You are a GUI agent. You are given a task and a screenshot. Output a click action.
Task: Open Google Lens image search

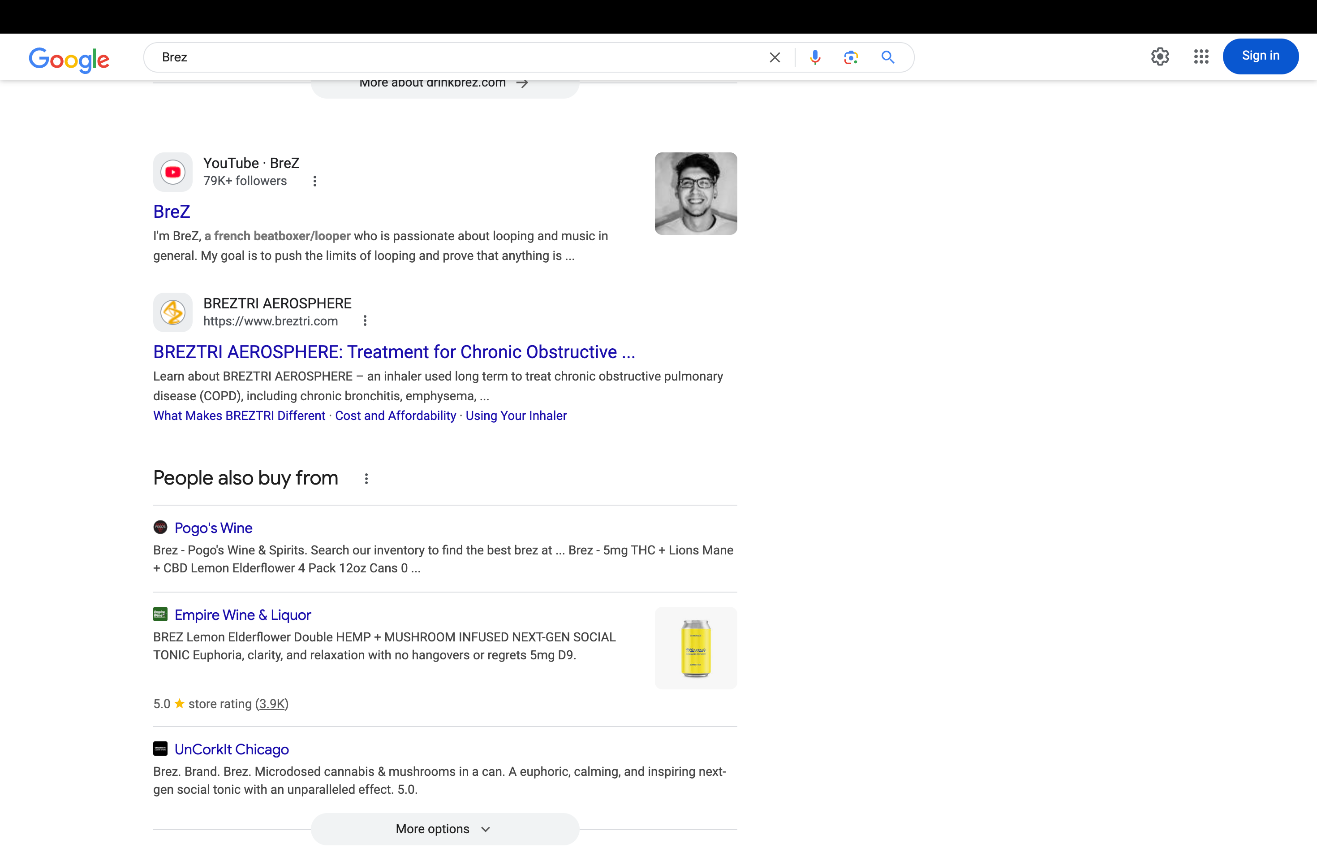click(851, 57)
